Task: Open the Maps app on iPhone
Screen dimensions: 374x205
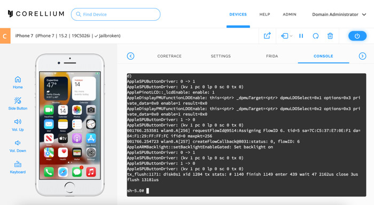Action: 49,153
